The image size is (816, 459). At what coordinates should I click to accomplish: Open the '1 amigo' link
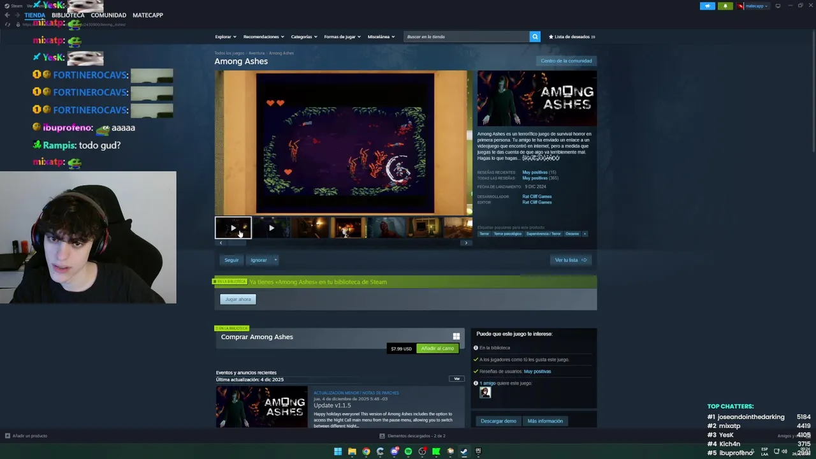click(x=487, y=383)
